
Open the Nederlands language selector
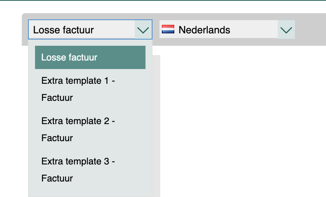point(227,29)
